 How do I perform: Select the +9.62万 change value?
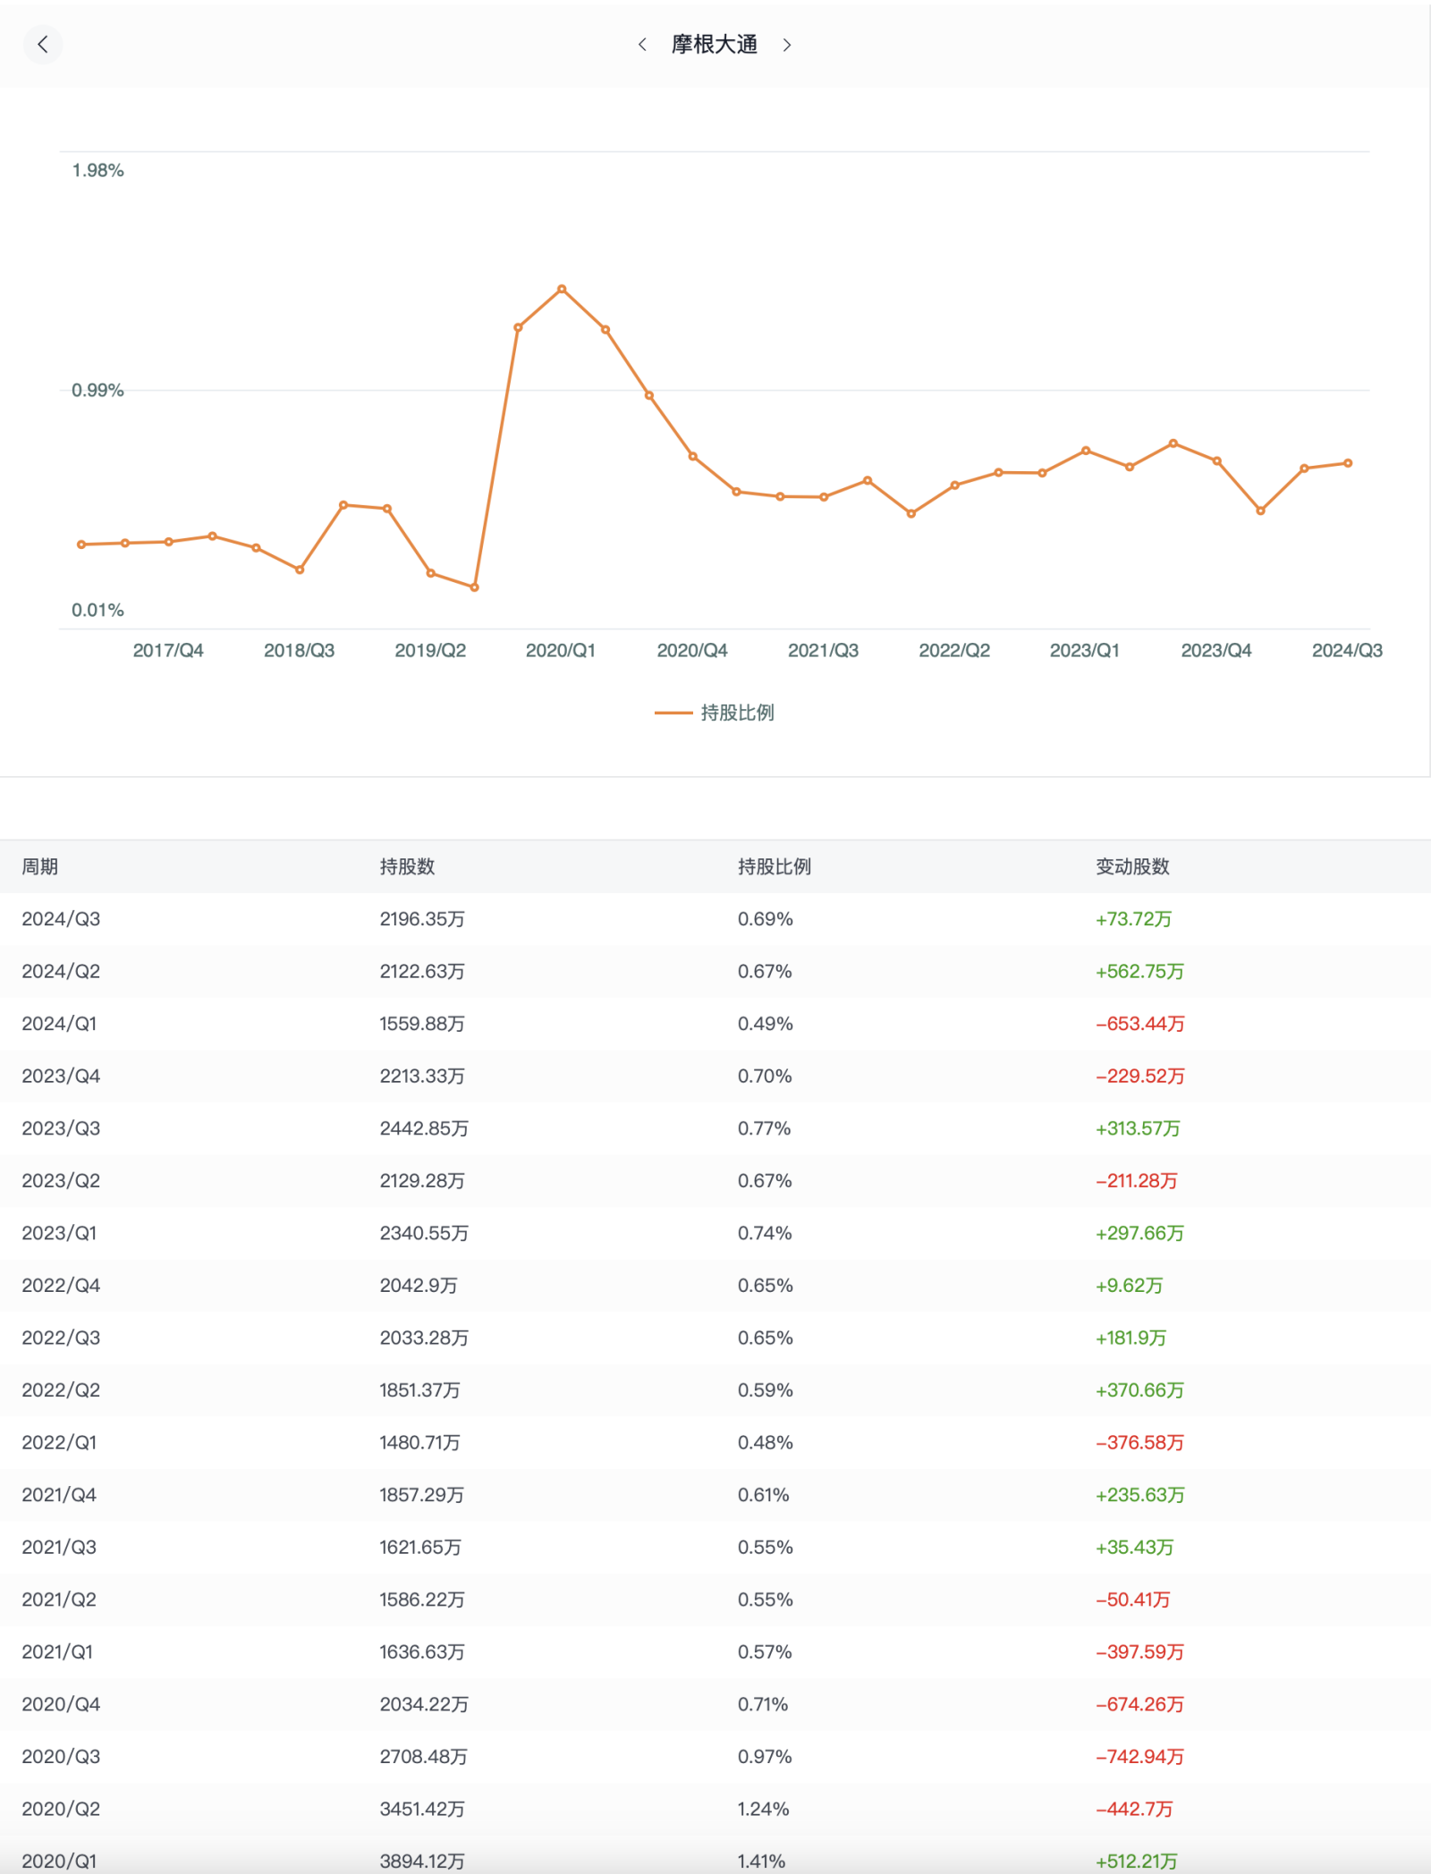[x=1129, y=1286]
